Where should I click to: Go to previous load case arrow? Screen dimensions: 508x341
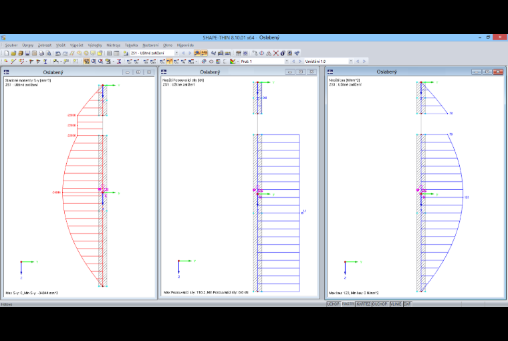(x=183, y=53)
